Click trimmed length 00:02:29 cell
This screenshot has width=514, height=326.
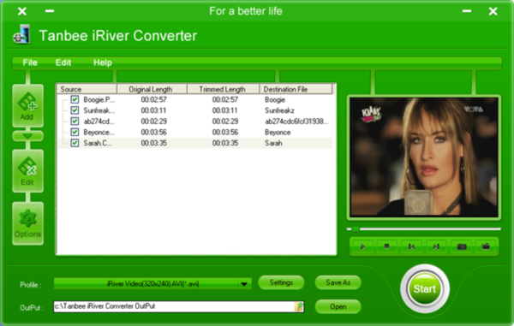pyautogui.click(x=224, y=122)
